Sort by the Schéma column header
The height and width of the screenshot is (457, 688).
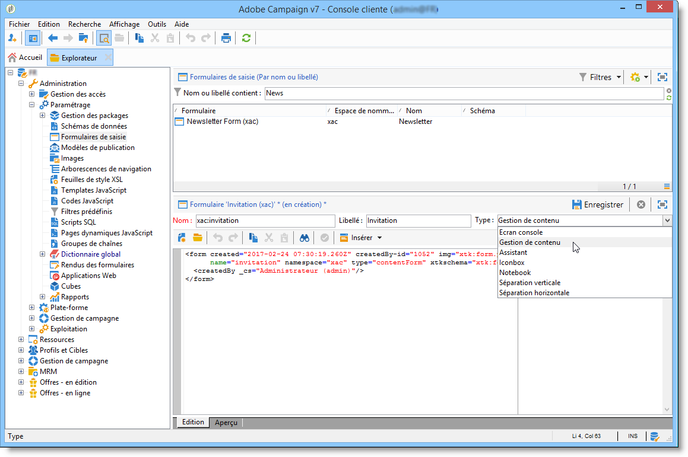[x=494, y=111]
